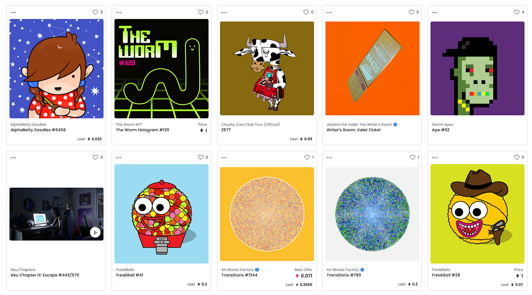Image resolution: width=532 pixels, height=295 pixels.
Task: Click heart icon on Aku Chapters card
Action: tap(95, 157)
